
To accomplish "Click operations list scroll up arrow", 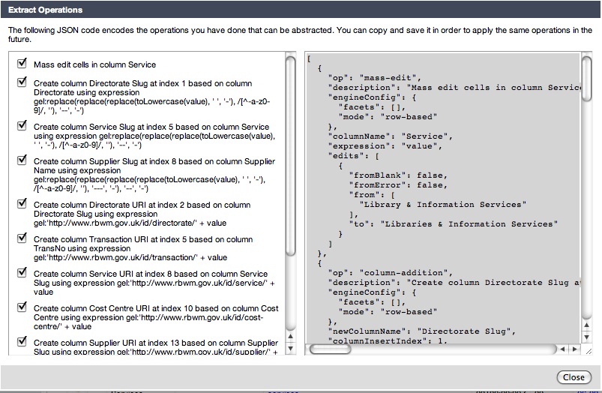I will point(291,337).
